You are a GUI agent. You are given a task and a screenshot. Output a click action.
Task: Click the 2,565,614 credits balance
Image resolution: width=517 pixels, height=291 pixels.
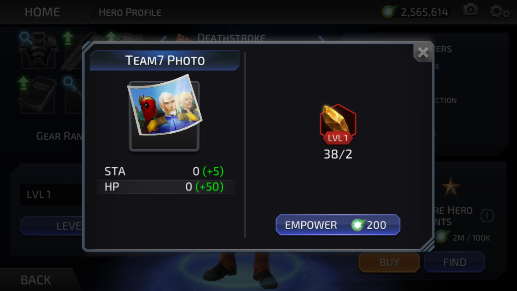point(424,13)
